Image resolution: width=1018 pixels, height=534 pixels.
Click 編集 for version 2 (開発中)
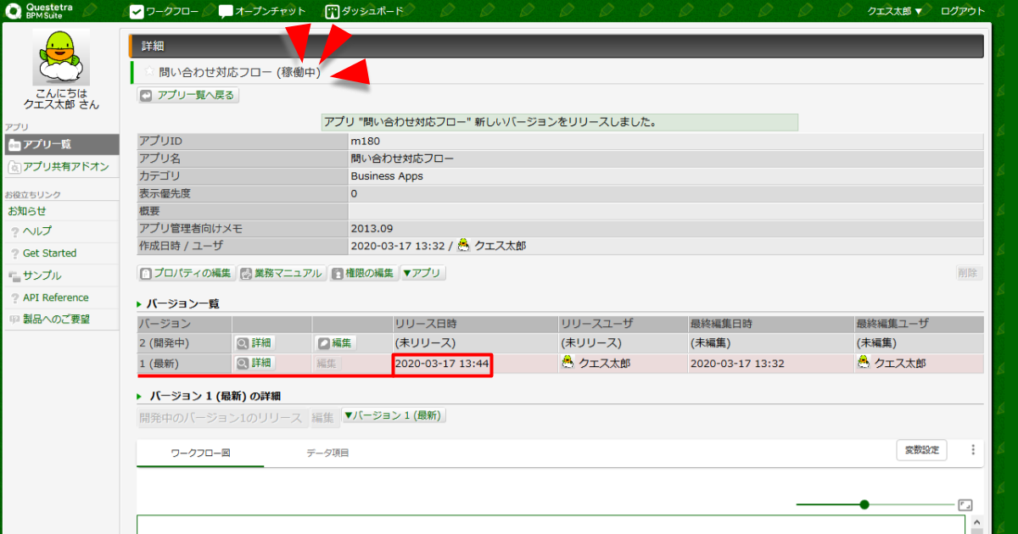[335, 343]
